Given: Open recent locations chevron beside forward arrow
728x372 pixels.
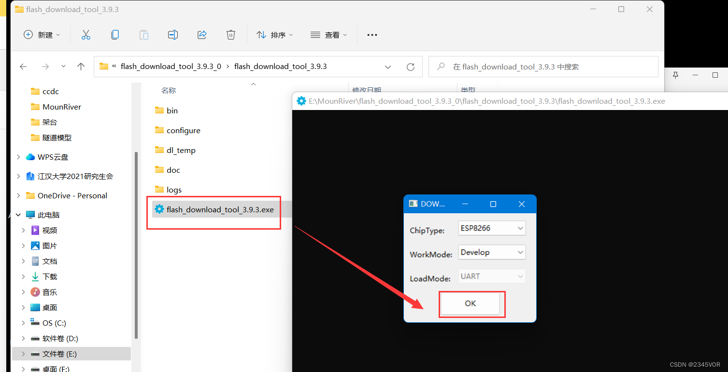Looking at the screenshot, I should (x=63, y=67).
